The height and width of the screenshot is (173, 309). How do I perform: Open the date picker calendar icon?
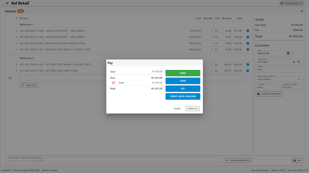coord(288,53)
